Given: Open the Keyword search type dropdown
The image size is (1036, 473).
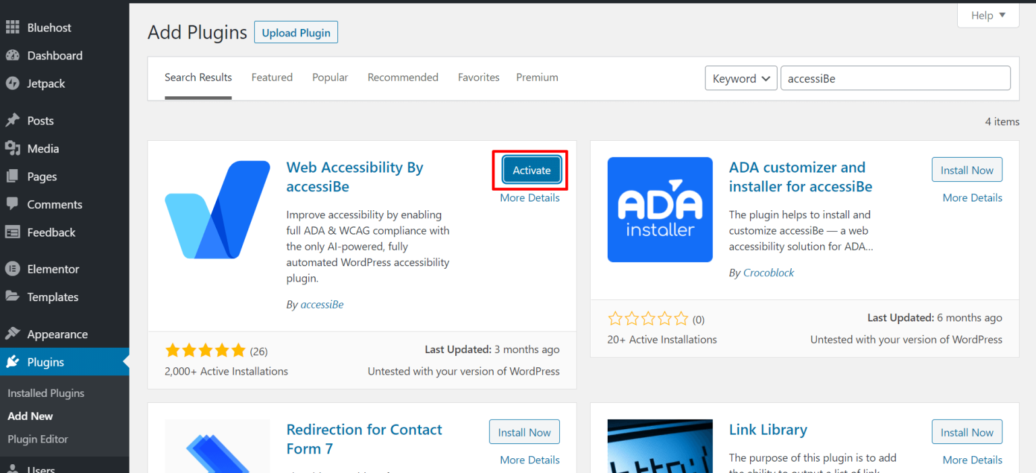Looking at the screenshot, I should click(x=741, y=78).
